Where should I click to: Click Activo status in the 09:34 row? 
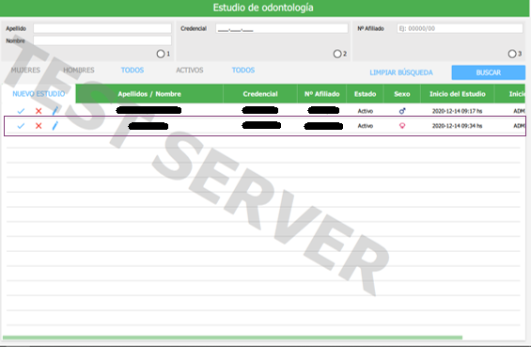tap(366, 126)
